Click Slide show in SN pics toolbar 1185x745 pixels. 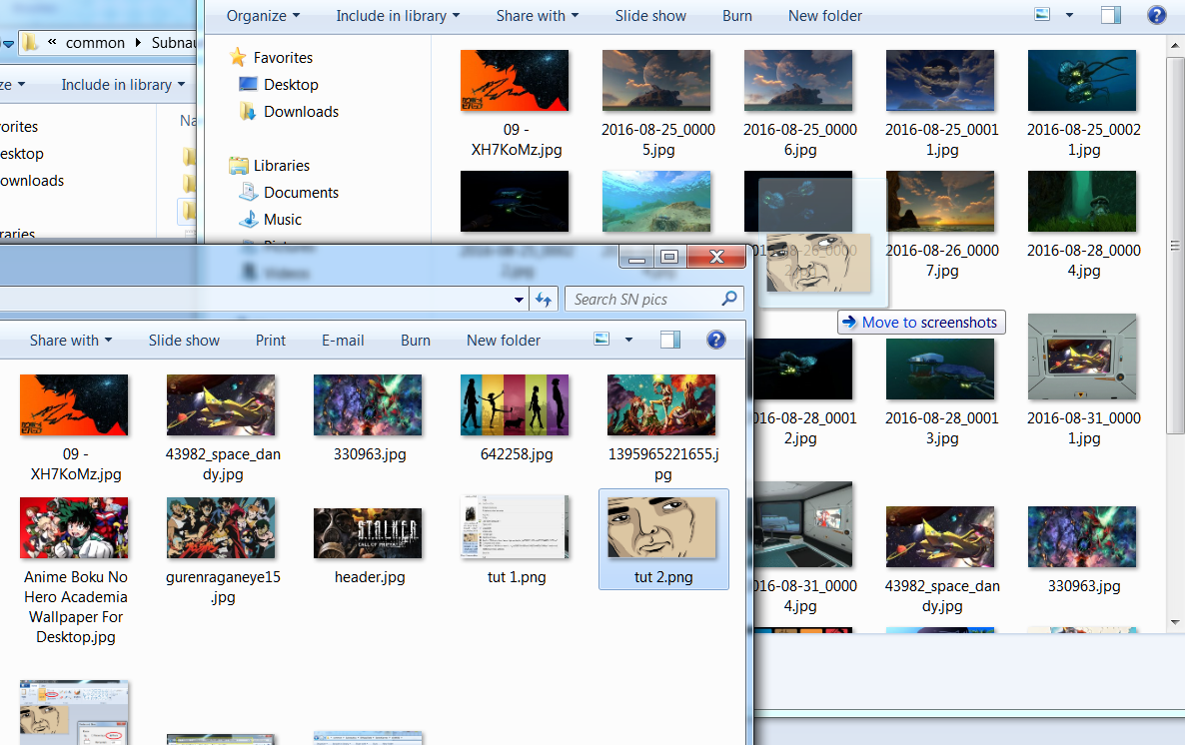pos(184,341)
